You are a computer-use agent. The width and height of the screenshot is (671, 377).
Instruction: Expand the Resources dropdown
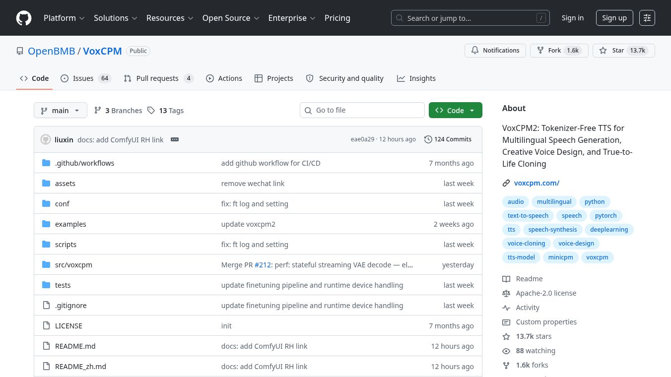[170, 18]
